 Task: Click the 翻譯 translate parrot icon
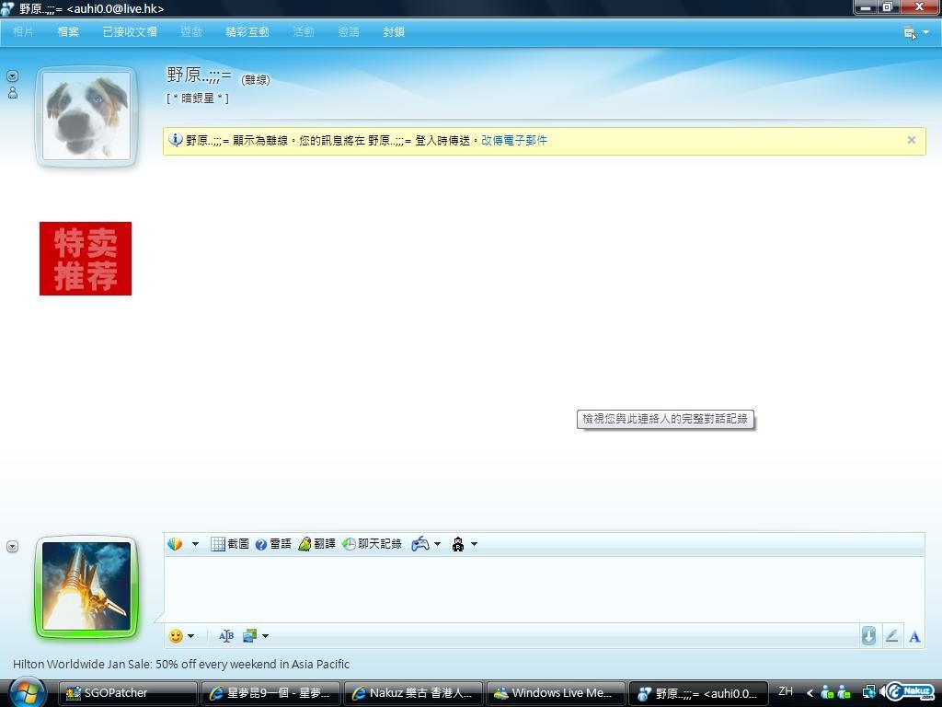click(304, 544)
